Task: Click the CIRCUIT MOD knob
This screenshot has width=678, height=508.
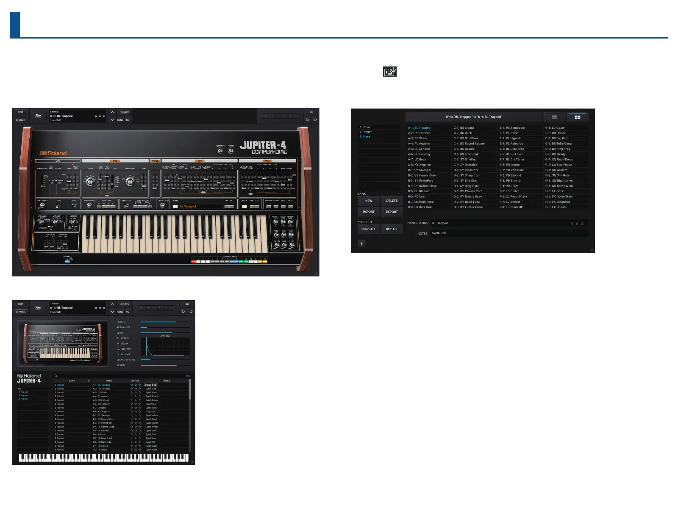Action: pyautogui.click(x=163, y=205)
